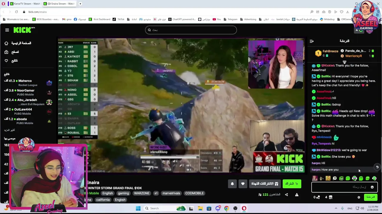The width and height of the screenshot is (382, 214).
Task: Open a new browser tab with plus
Action: [x=80, y=4]
